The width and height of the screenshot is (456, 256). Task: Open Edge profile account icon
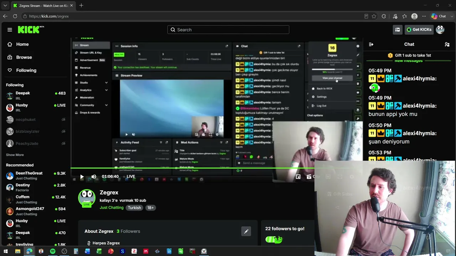coord(414,16)
